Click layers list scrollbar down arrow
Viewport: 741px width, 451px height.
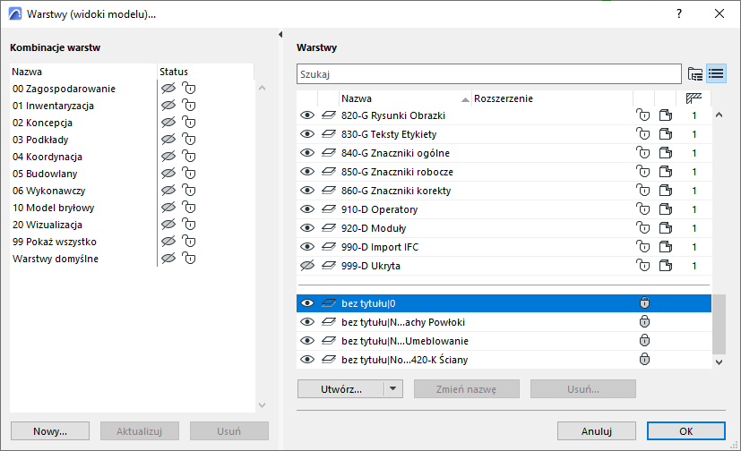(719, 362)
